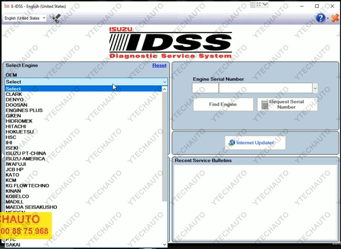Select ISUZU-AMERICA from the OEM list
Viewport: 341px width, 249px height.
coord(25,159)
